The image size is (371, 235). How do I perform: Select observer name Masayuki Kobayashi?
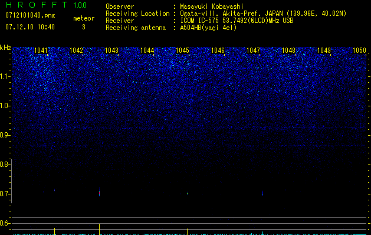pyautogui.click(x=212, y=6)
